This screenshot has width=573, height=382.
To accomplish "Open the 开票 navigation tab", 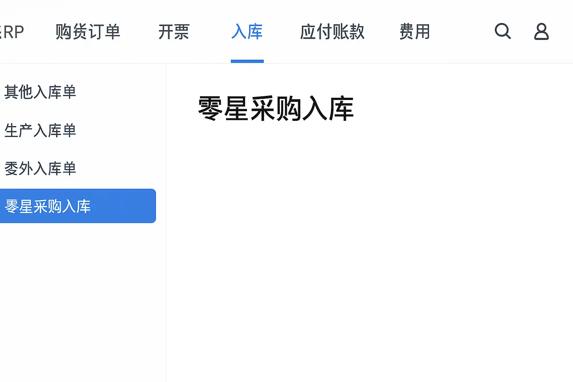I will point(174,32).
